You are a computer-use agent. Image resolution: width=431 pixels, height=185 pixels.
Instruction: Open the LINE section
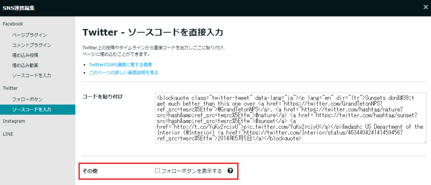8,134
